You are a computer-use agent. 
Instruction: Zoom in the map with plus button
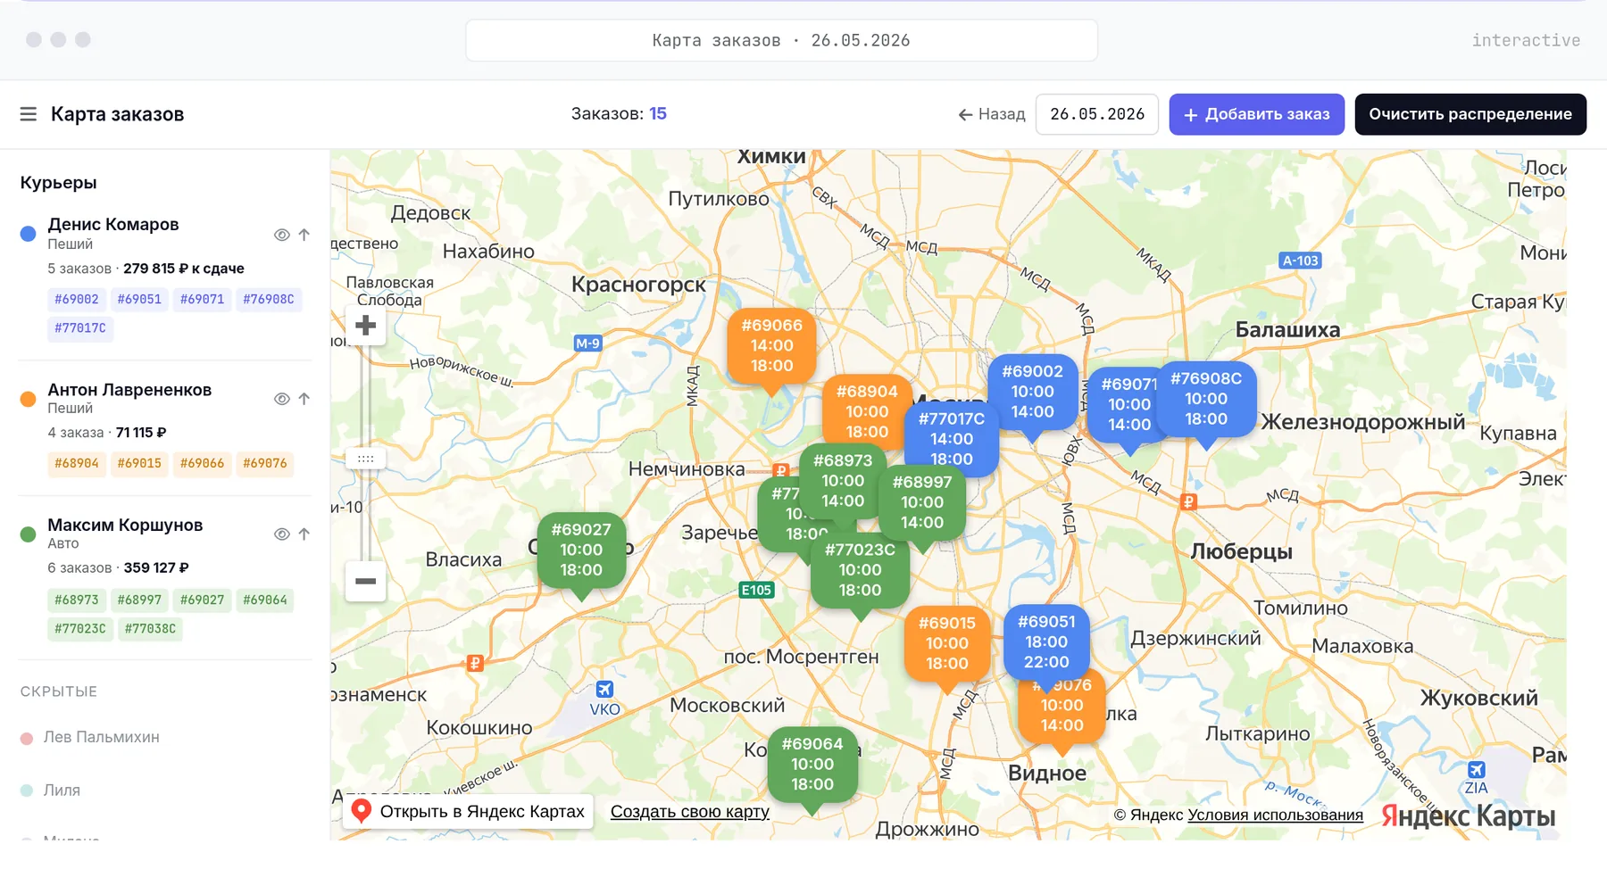tap(365, 326)
